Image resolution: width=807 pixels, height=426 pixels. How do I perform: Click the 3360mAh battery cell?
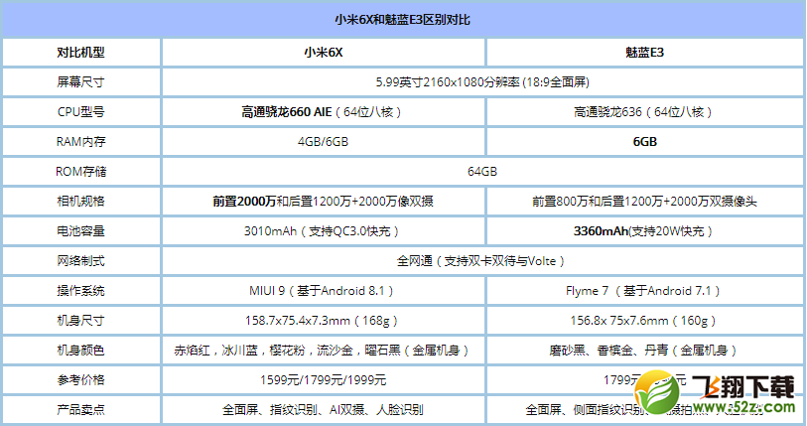tap(645, 230)
